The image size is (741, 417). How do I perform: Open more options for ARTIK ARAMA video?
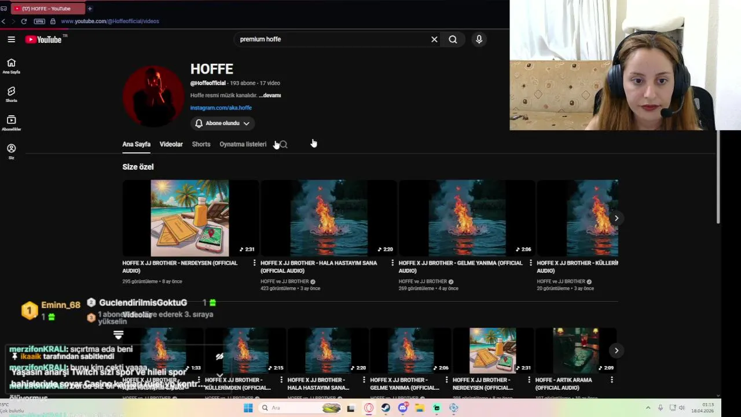tap(612, 380)
